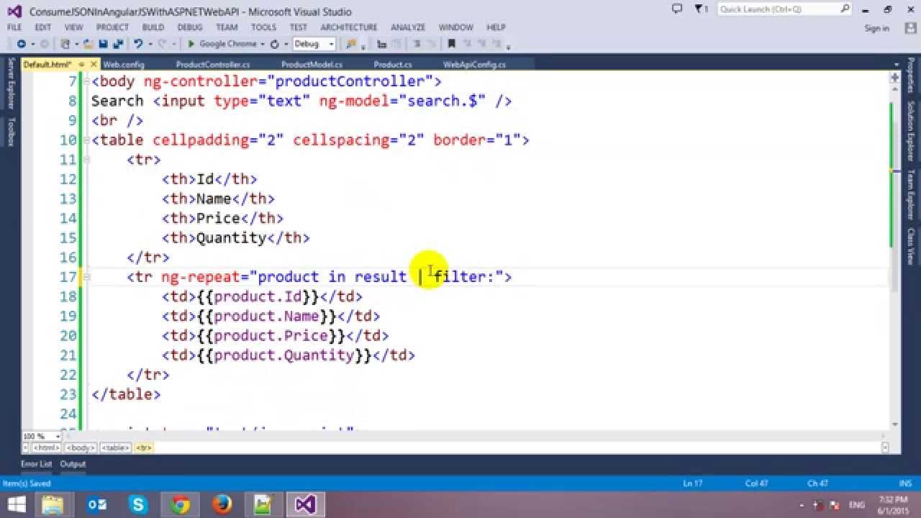Screen dimensions: 921x518
Task: Toggle pin on the Default.html tab
Action: pyautogui.click(x=81, y=65)
